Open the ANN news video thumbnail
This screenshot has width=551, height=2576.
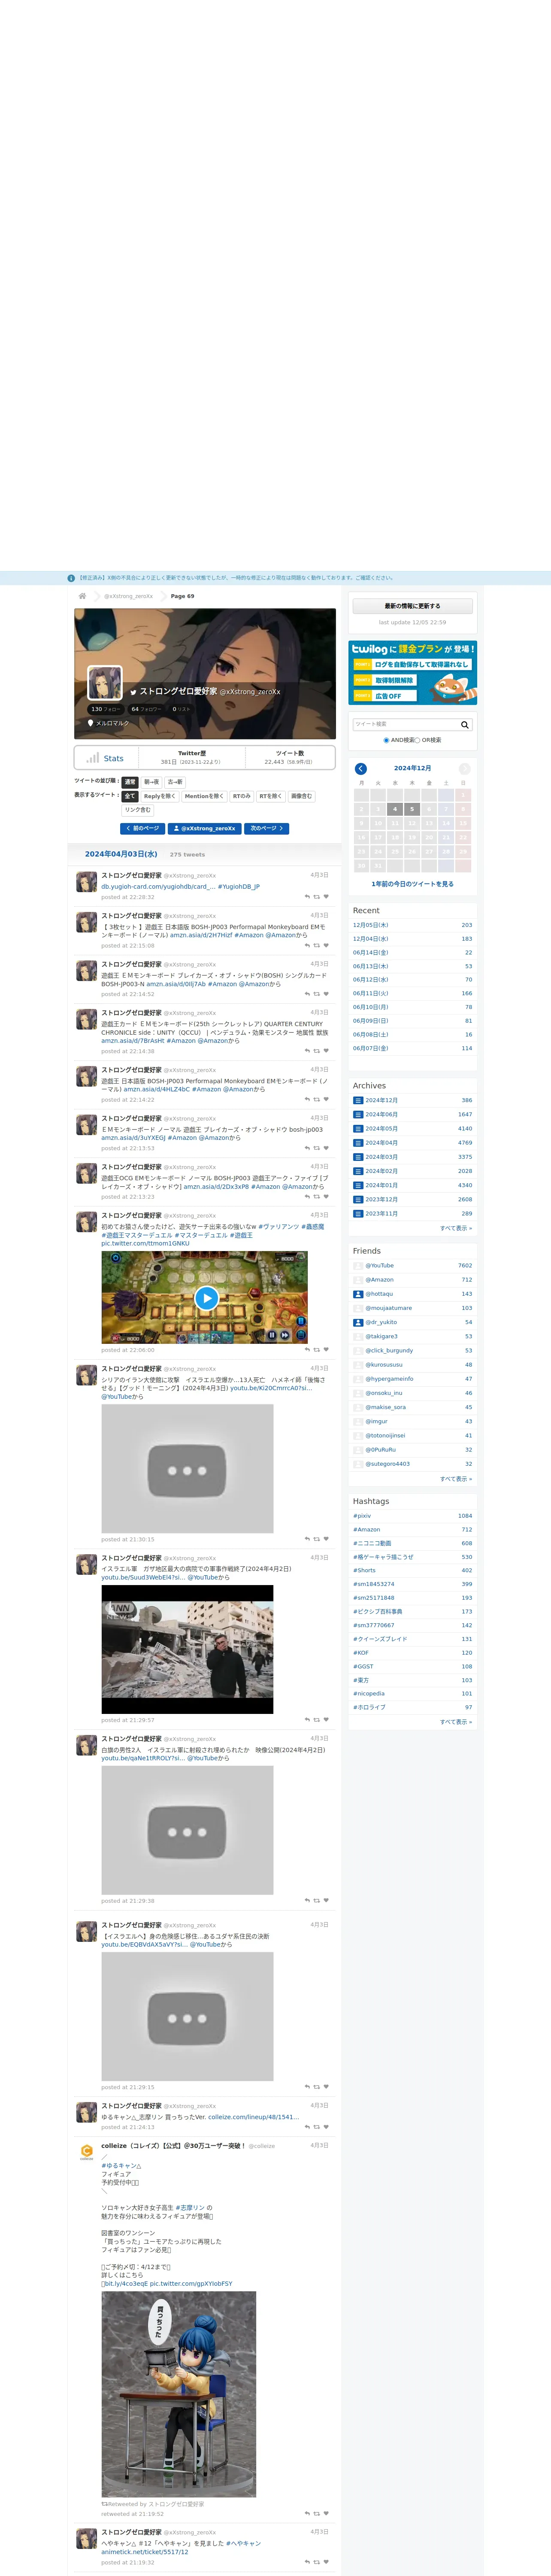tap(187, 1649)
